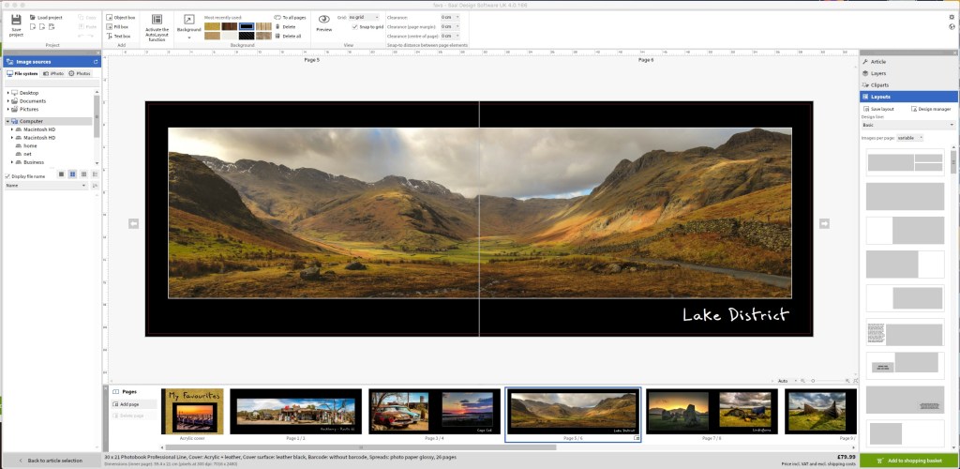Viewport: 960px width, 469px height.
Task: Add an Object box
Action: coord(123,17)
